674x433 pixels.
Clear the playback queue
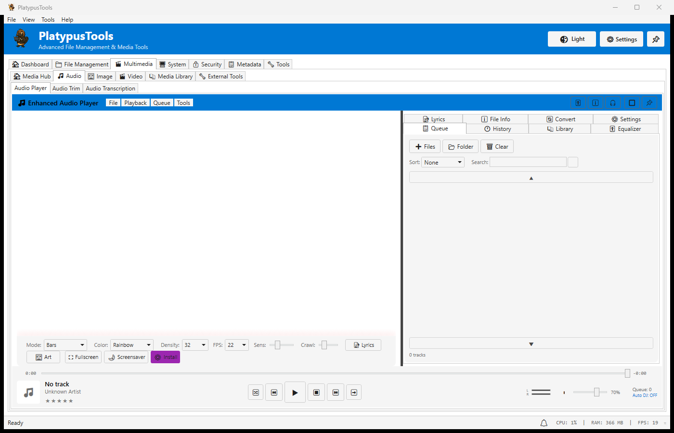[x=497, y=146]
